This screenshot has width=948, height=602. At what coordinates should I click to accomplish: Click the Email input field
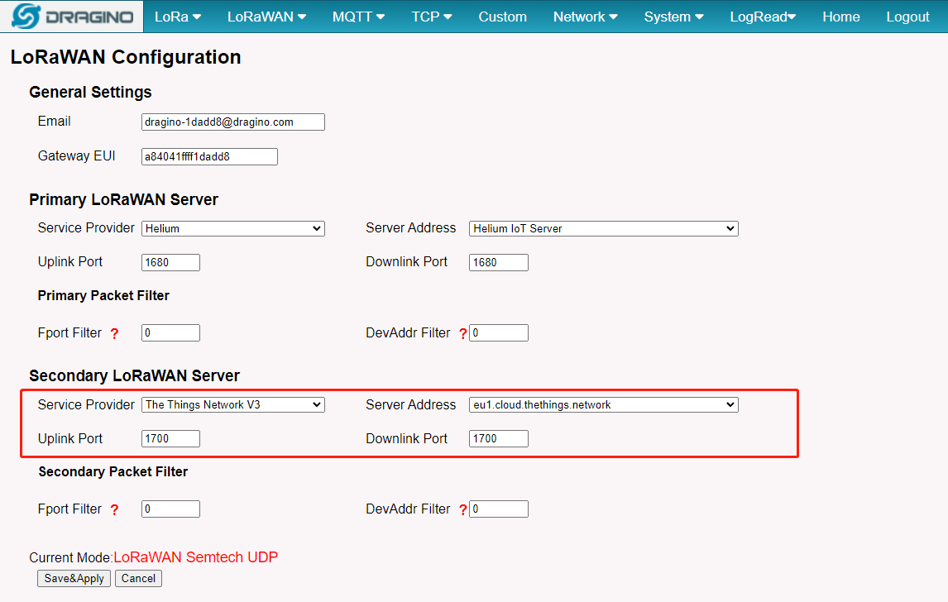tap(232, 122)
